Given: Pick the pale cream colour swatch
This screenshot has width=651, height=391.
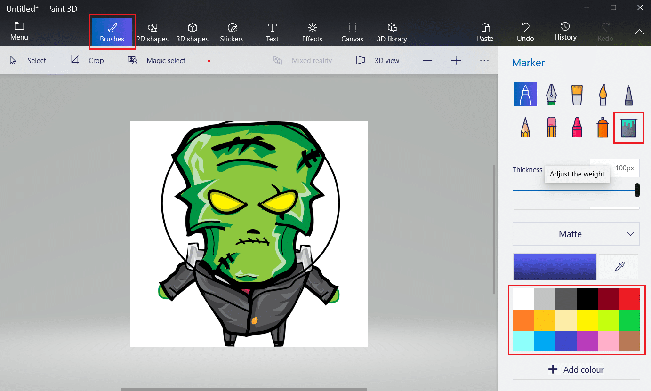Looking at the screenshot, I should [x=566, y=320].
